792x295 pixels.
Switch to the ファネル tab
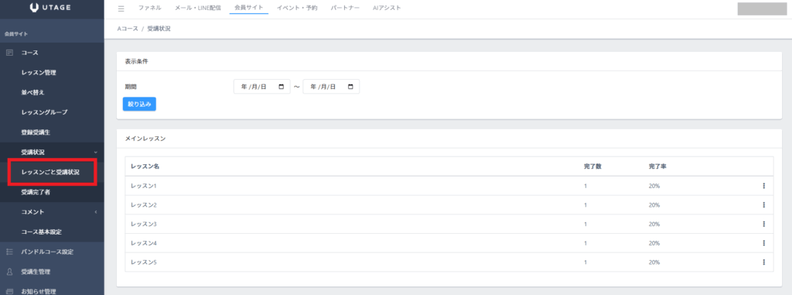(149, 8)
